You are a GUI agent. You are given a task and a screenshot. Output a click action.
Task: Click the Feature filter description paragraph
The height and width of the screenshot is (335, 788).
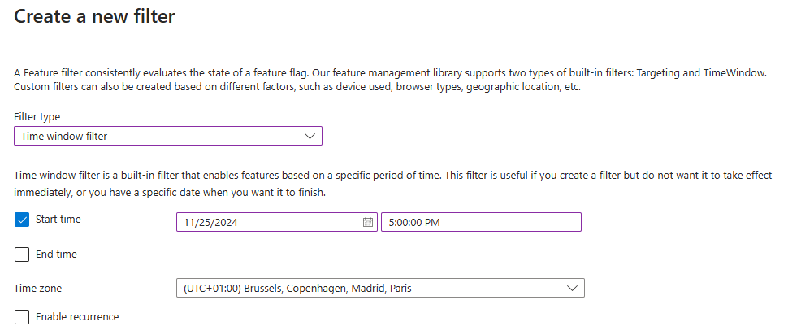pos(390,80)
